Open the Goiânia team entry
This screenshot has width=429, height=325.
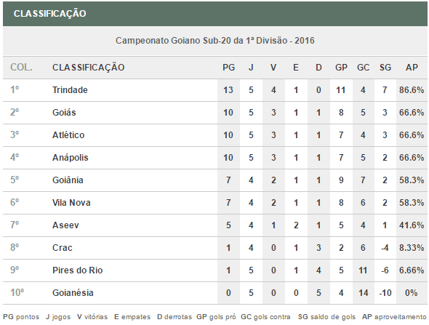(68, 180)
